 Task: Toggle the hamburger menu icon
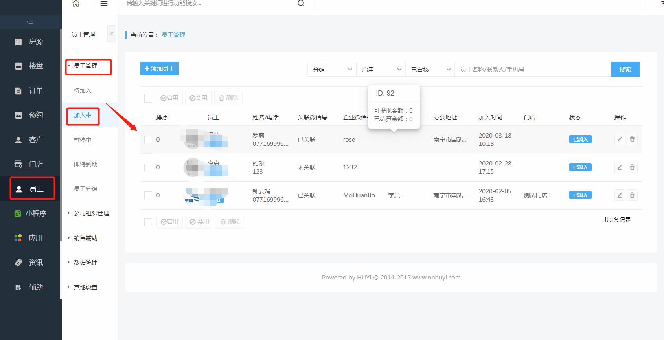(x=104, y=4)
